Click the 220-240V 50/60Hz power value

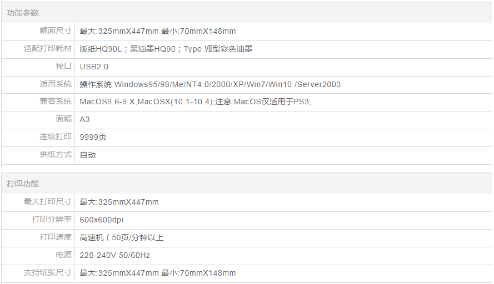[115, 255]
